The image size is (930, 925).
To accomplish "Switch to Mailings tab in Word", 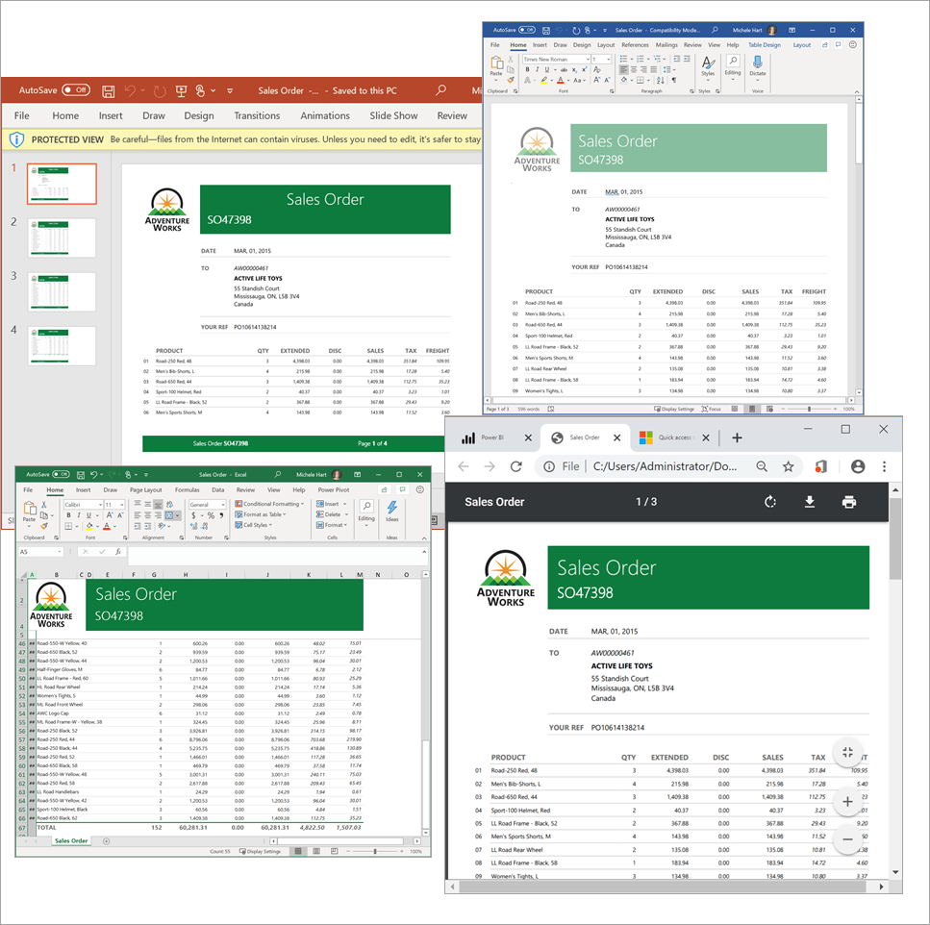I will click(666, 45).
